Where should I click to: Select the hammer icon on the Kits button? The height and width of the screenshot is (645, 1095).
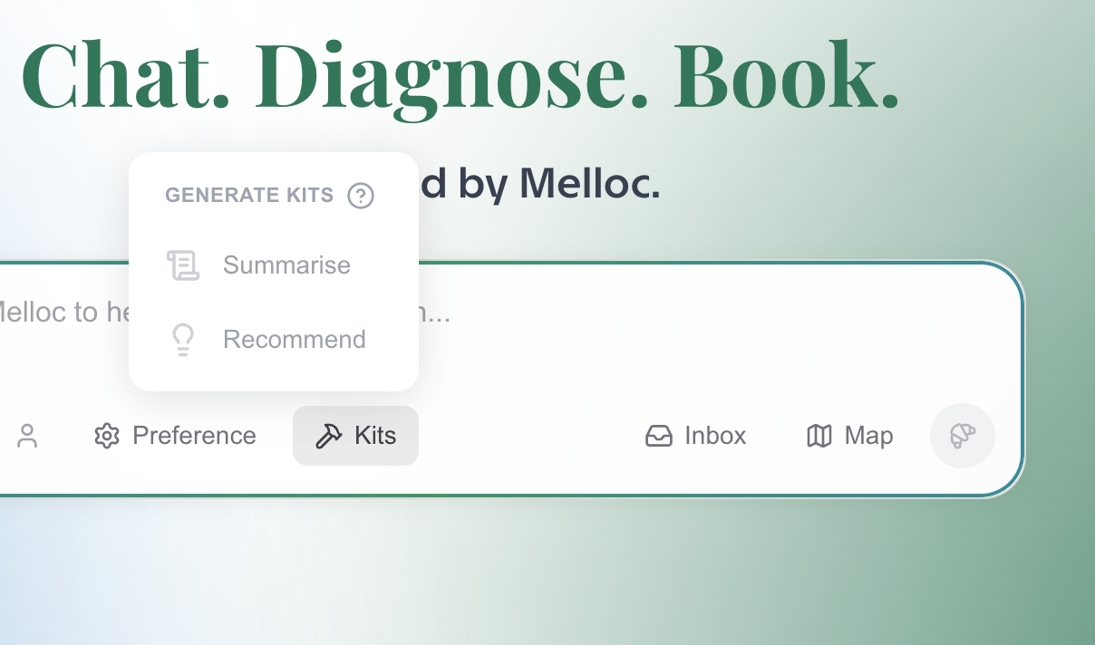click(328, 435)
